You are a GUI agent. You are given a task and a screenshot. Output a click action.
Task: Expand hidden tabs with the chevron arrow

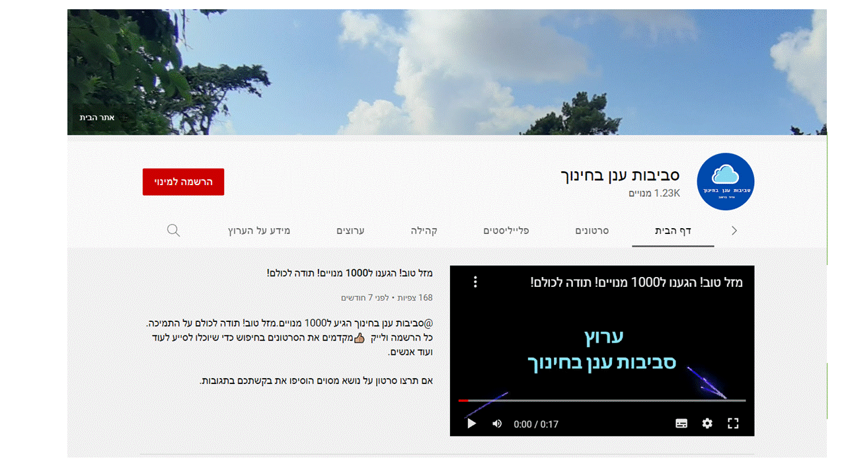point(734,230)
